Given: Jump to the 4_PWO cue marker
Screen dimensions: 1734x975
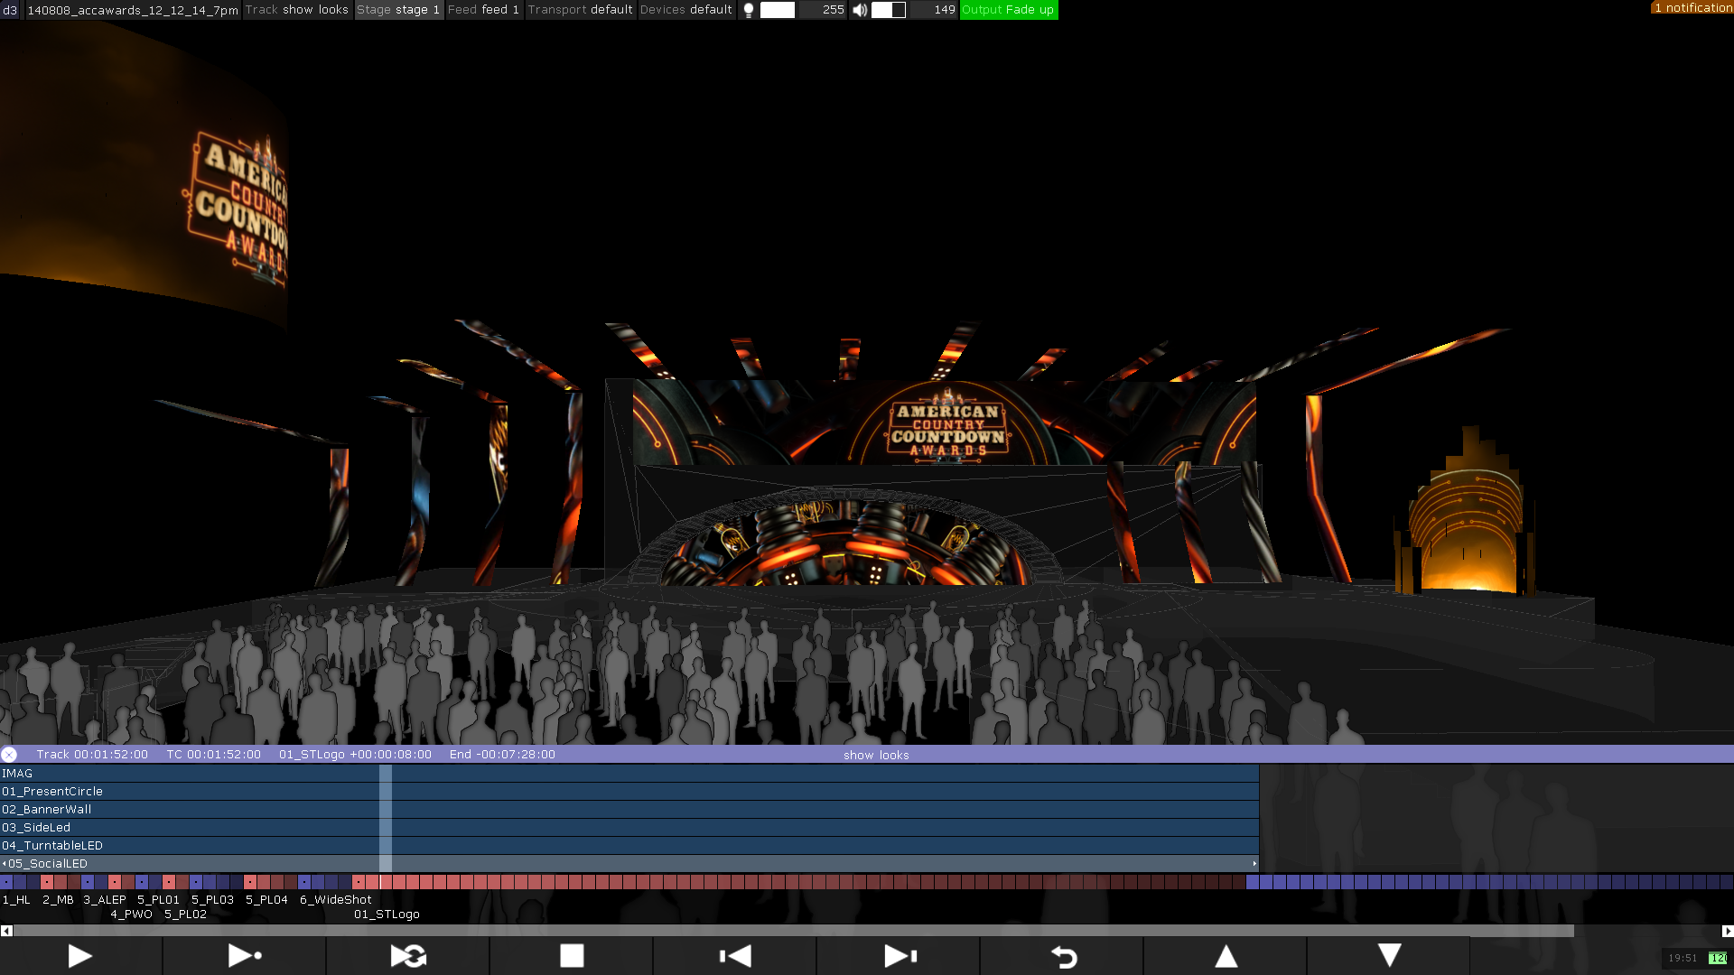Looking at the screenshot, I should 131,915.
